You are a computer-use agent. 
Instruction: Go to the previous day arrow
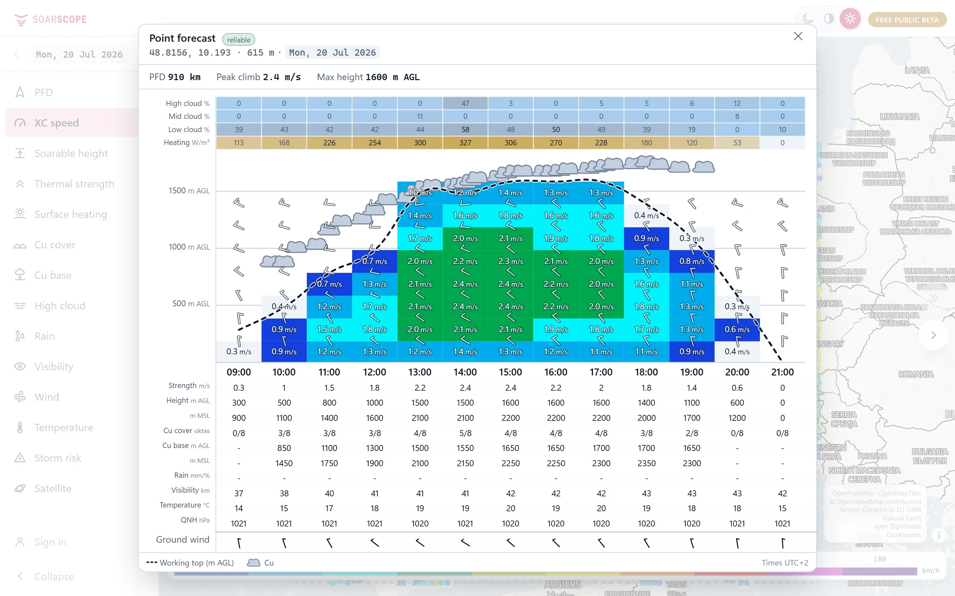[x=16, y=54]
